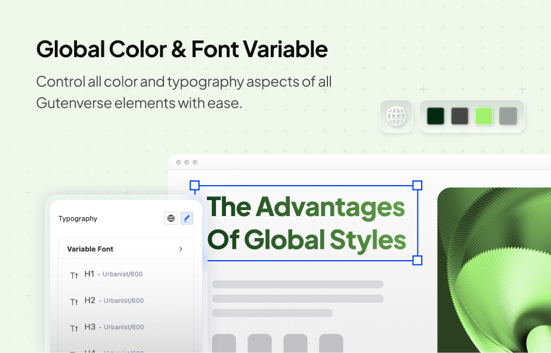This screenshot has height=353, width=551.
Task: Click the Variable Font header label
Action: (x=90, y=249)
